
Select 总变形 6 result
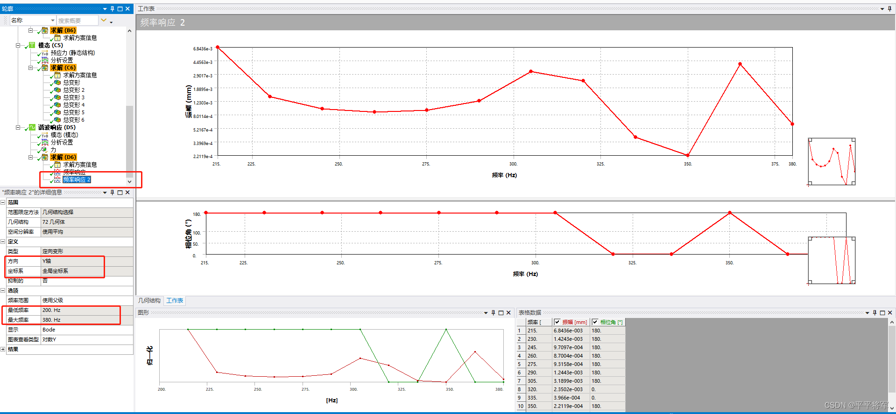pyautogui.click(x=74, y=120)
